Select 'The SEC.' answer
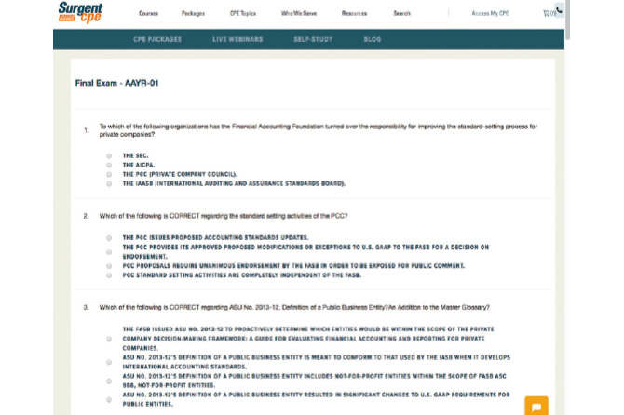 109,155
